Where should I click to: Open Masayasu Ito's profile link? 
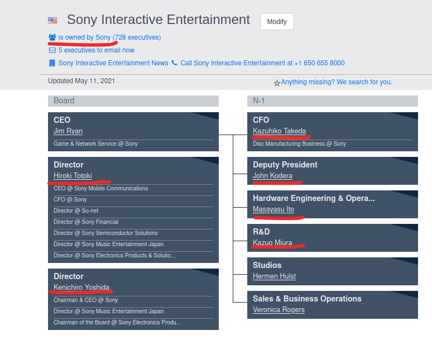[x=273, y=209]
